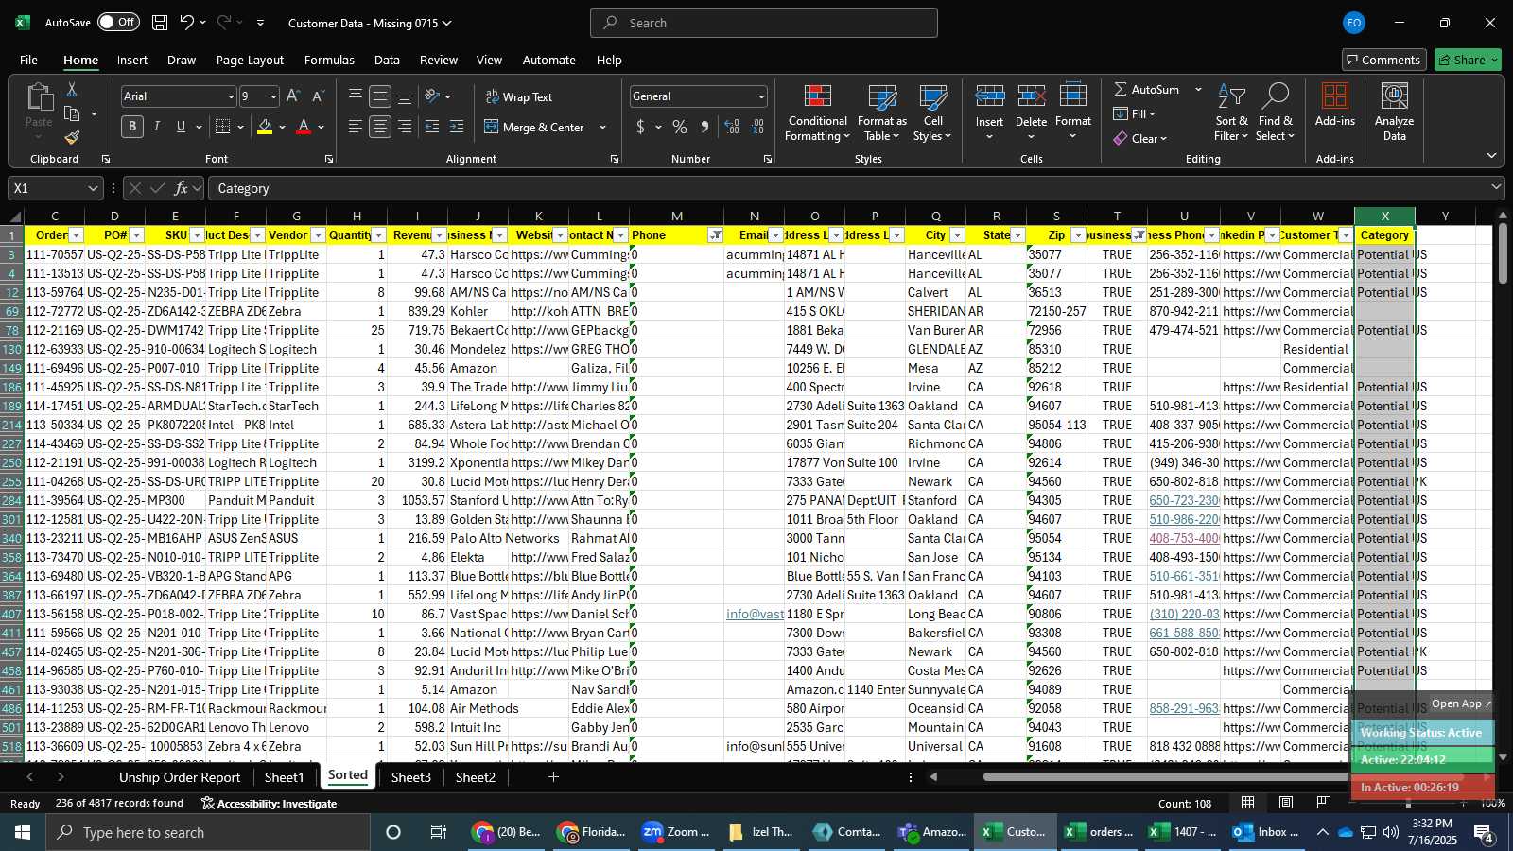Click the vertical scrollbar thumb
This screenshot has width=1513, height=851.
[1503, 252]
